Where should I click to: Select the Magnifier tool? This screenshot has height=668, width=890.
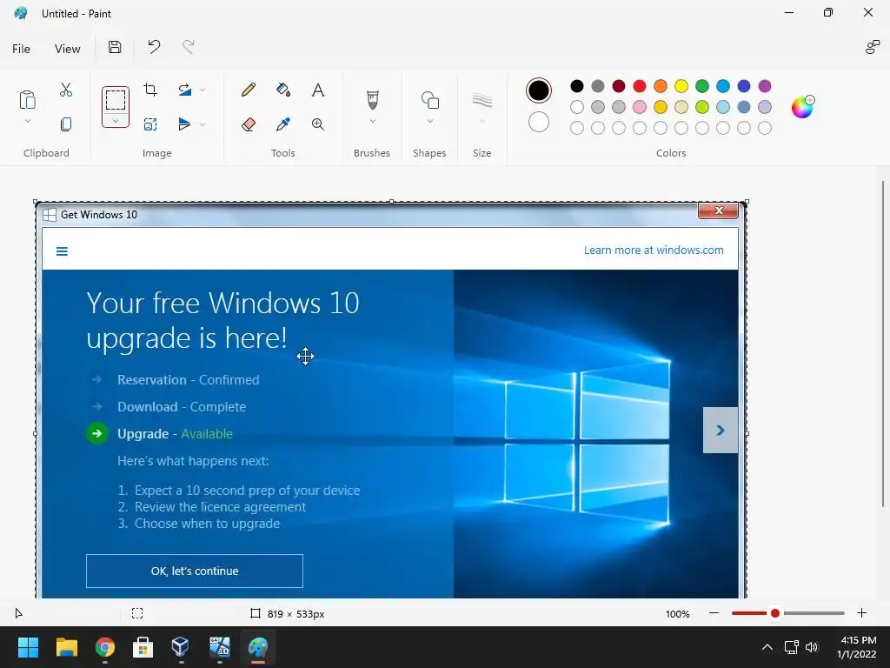[x=318, y=124]
